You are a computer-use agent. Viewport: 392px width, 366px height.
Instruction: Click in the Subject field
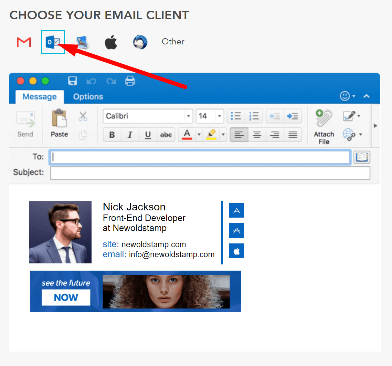210,173
